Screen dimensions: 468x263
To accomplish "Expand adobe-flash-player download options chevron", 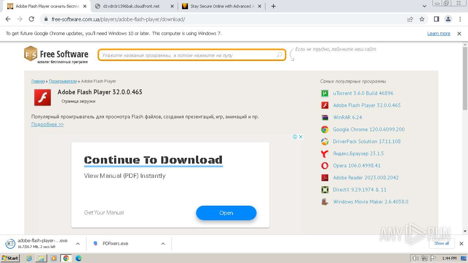I will click(x=78, y=244).
